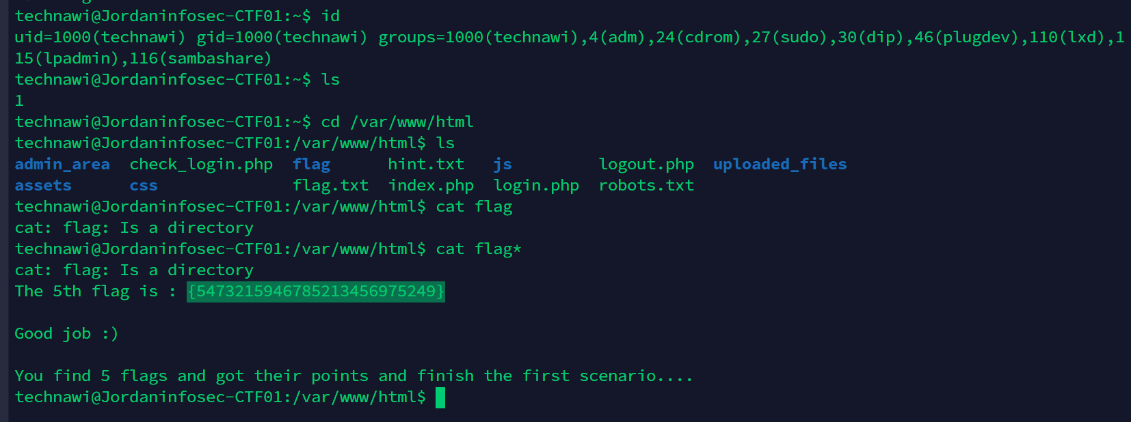This screenshot has width=1131, height=422.
Task: Click the blue flag directory name
Action: [x=312, y=165]
